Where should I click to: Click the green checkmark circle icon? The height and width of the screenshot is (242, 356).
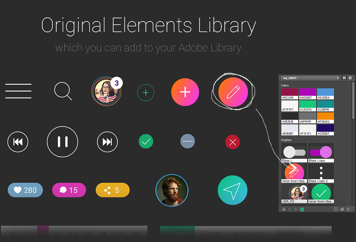coord(146,141)
